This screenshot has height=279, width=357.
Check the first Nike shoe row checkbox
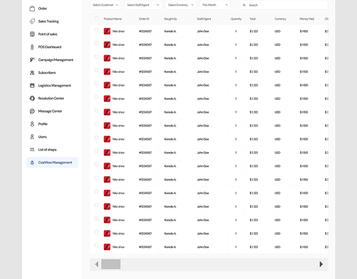point(96,30)
